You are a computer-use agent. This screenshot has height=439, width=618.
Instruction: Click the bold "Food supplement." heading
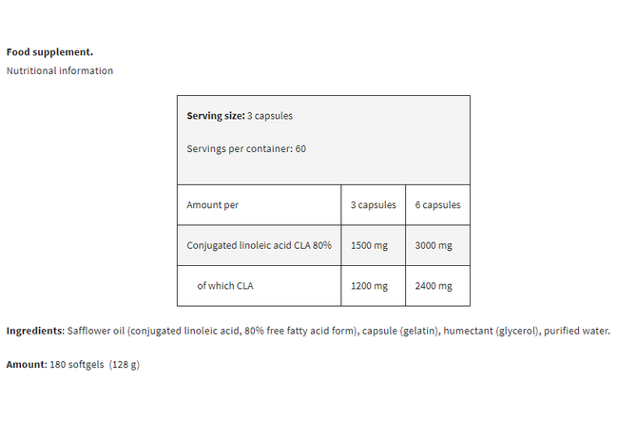49,51
